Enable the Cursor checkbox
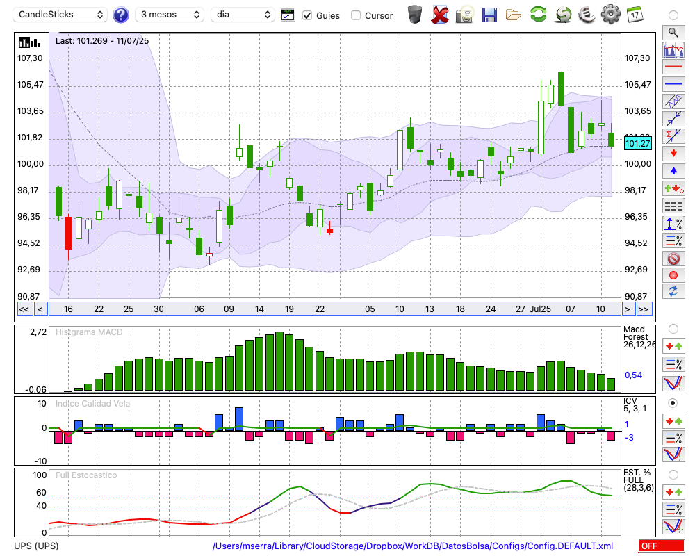The width and height of the screenshot is (695, 556). 355,15
